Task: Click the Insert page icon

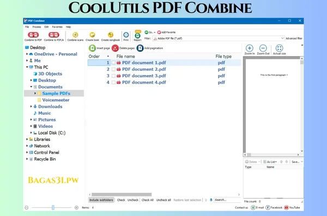Action: tap(92, 48)
